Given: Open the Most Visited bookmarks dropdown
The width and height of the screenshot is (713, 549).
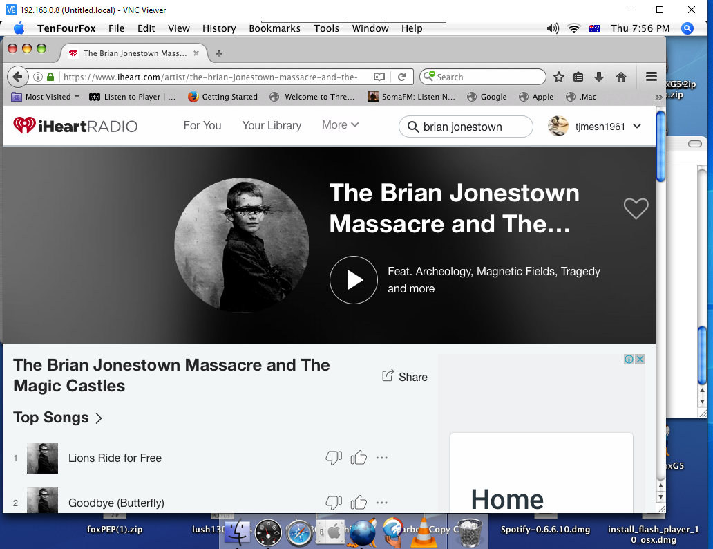Looking at the screenshot, I should click(x=45, y=97).
